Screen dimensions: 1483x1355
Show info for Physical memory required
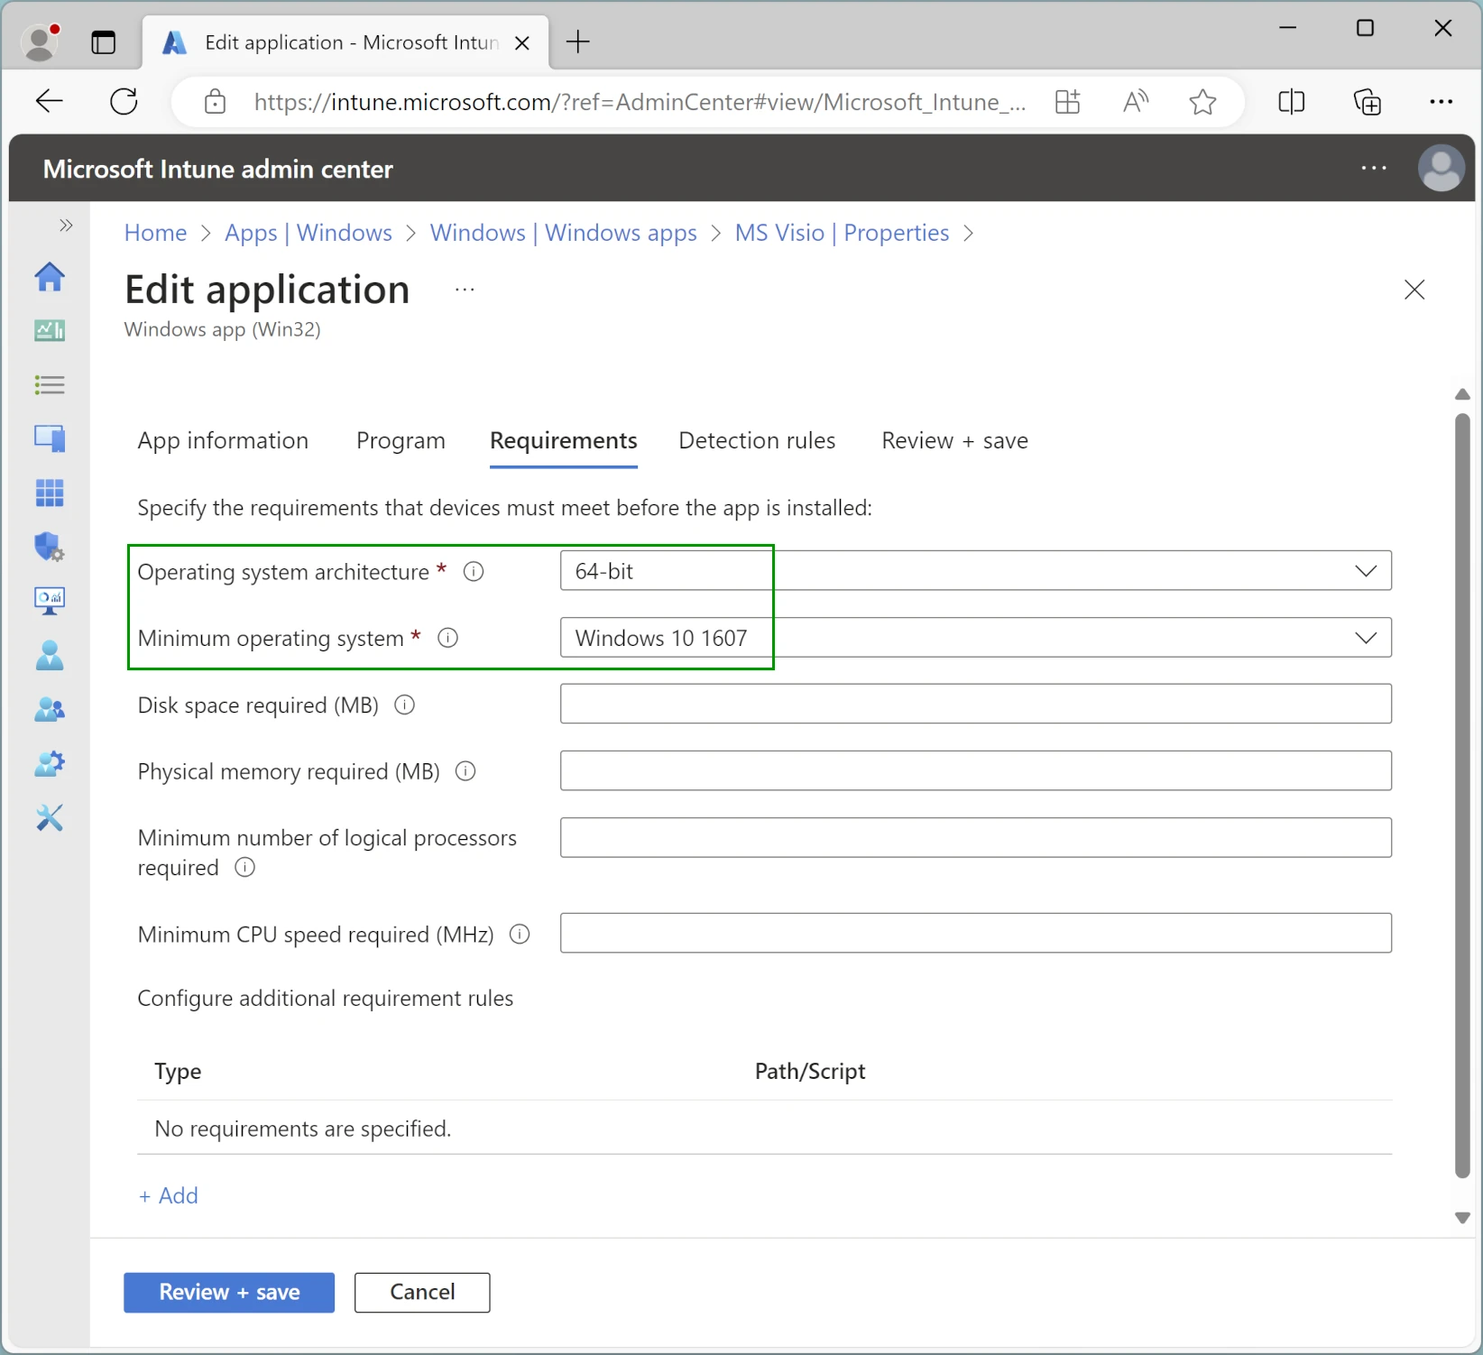tap(465, 771)
